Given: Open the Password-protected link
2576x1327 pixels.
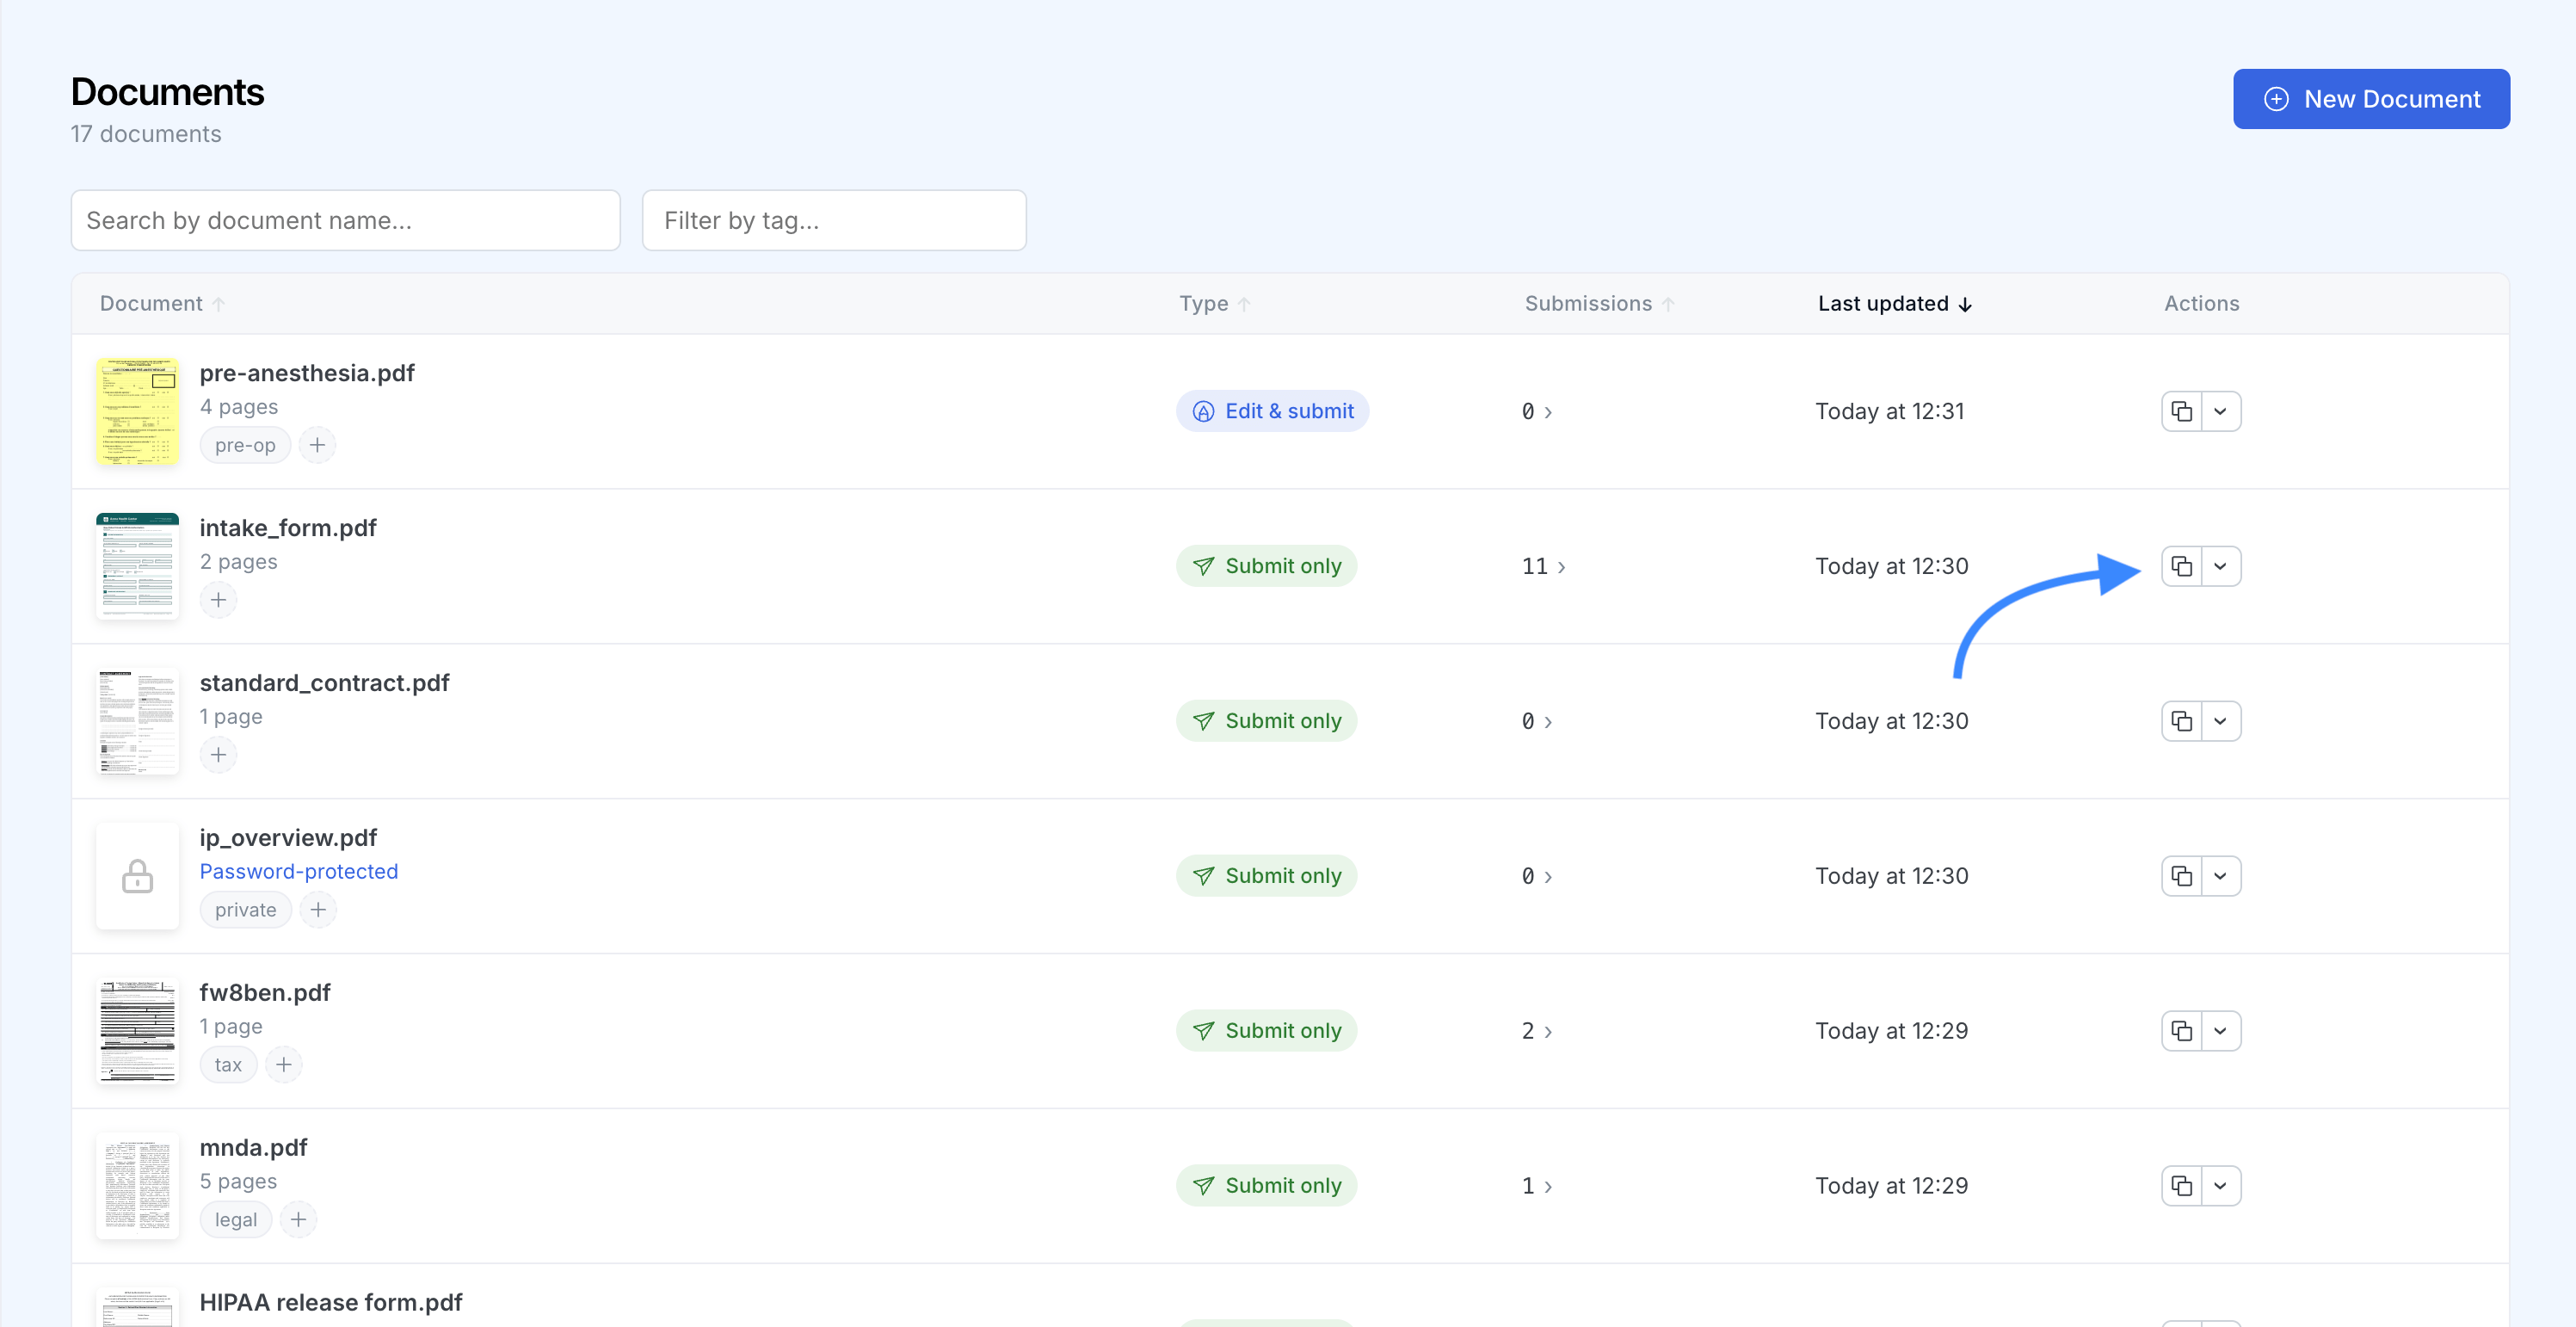Looking at the screenshot, I should 299,871.
